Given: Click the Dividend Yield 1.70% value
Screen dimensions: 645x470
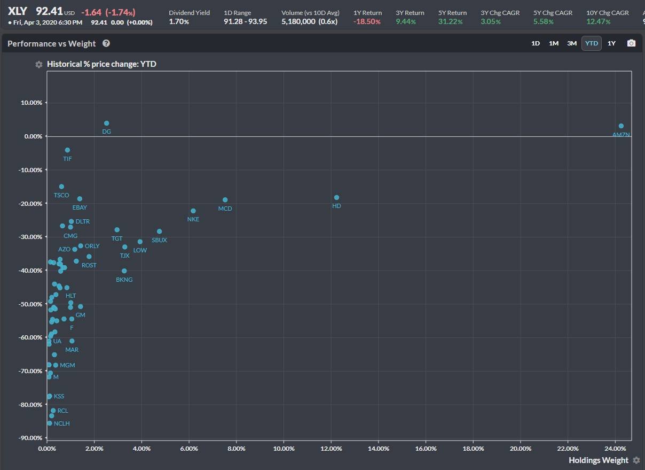Looking at the screenshot, I should click(179, 22).
